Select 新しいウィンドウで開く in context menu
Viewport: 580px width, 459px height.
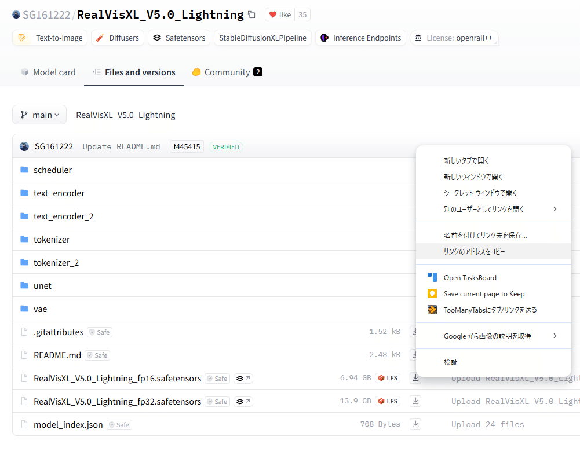pos(494,177)
